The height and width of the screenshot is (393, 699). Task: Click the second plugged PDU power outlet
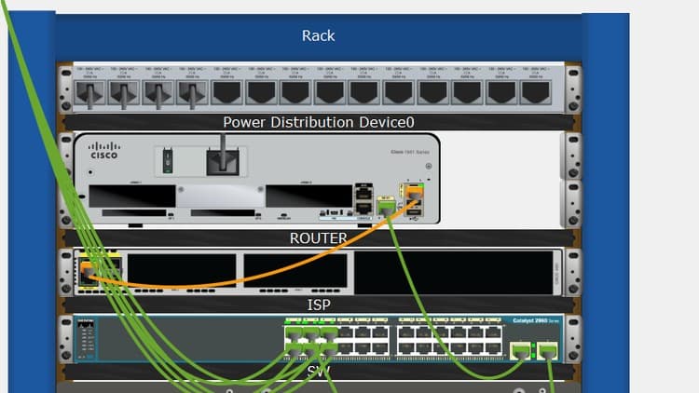click(124, 93)
